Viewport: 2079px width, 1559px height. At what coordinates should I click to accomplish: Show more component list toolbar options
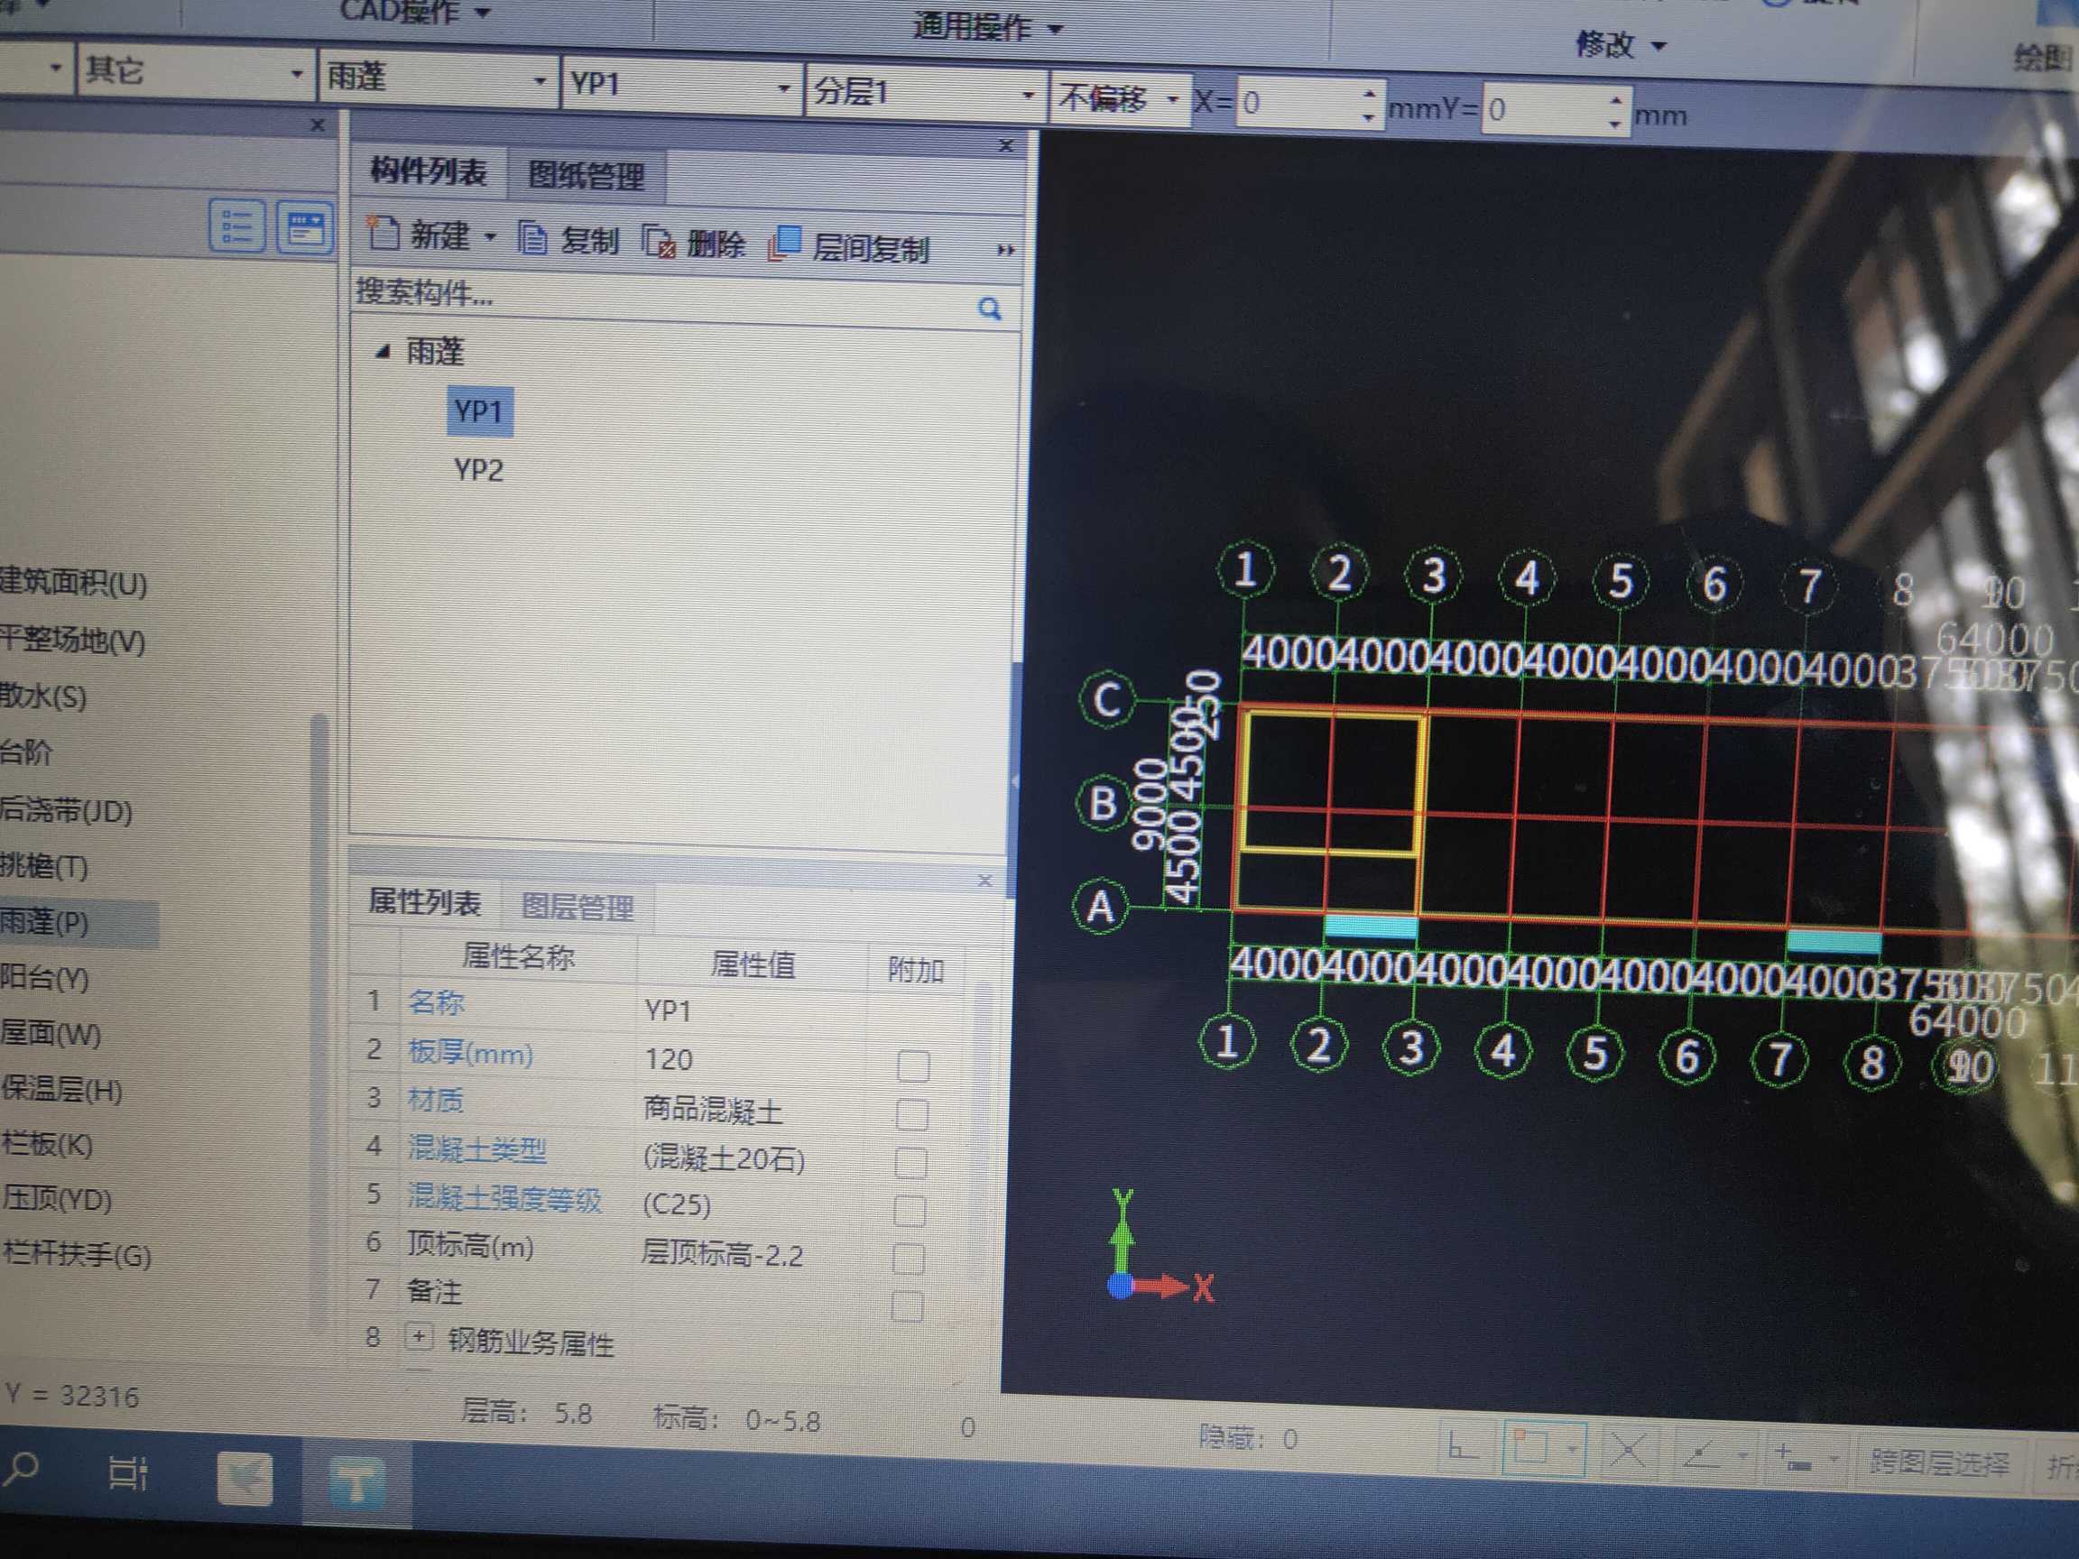(x=1004, y=250)
